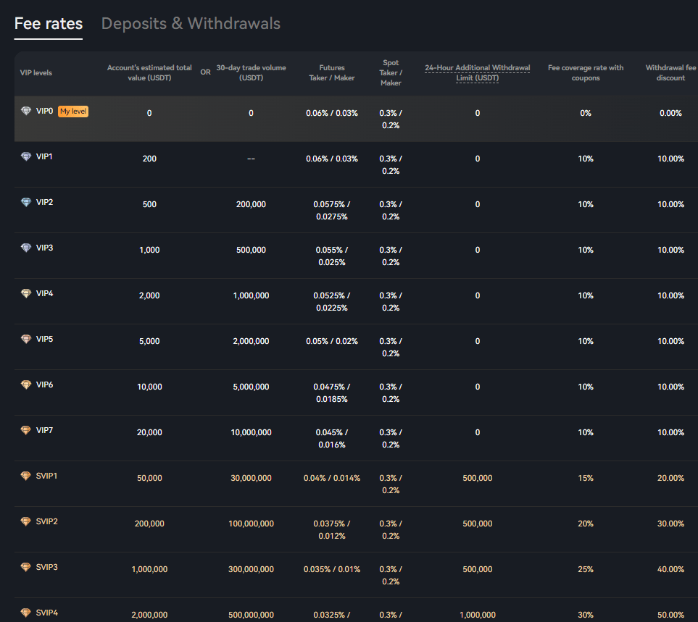Viewport: 698px width, 622px height.
Task: Click the VIP0 diamond icon
Action: click(26, 112)
